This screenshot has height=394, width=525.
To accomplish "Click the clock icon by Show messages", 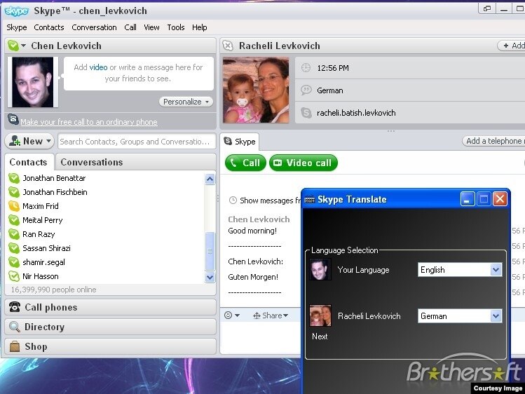I will click(x=233, y=201).
